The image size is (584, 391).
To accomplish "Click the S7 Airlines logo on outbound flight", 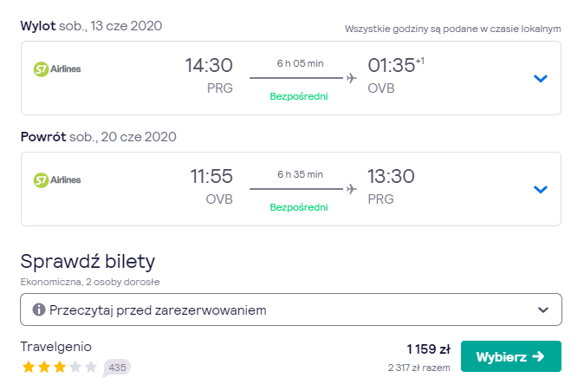I will tap(57, 69).
